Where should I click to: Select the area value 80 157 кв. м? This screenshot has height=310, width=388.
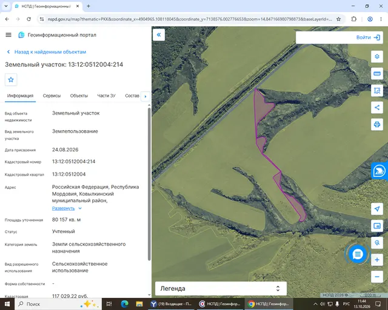tap(66, 220)
